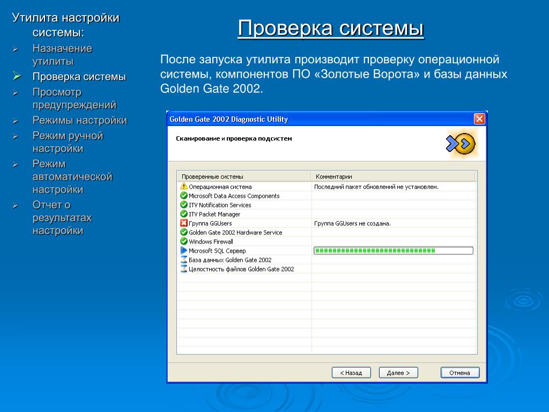Screen dimensions: 549x412
Task: Select the Целостность файлов Golden Gate 2002 row
Action: point(241,269)
